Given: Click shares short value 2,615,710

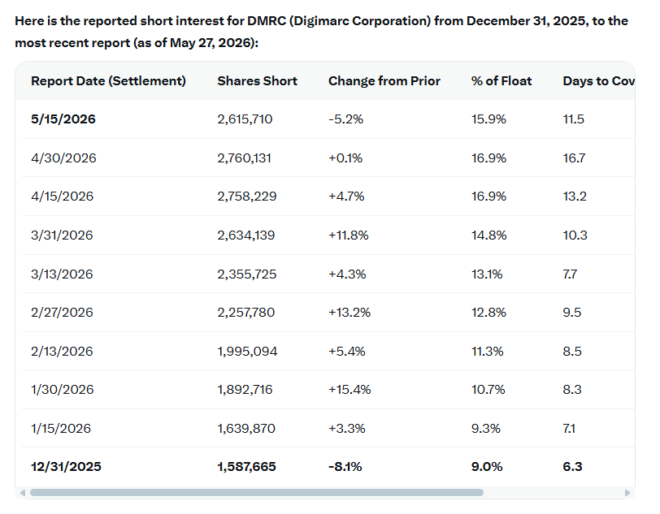Looking at the screenshot, I should (245, 119).
